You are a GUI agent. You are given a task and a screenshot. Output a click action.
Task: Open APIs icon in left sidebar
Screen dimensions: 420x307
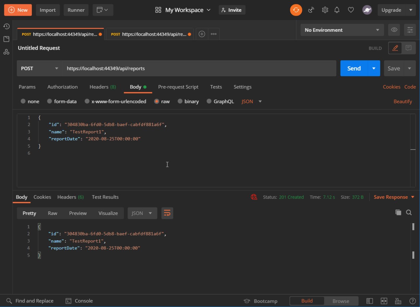pyautogui.click(x=6, y=52)
